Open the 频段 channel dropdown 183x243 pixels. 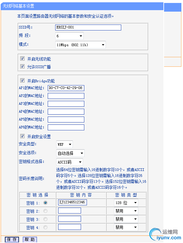69,36
